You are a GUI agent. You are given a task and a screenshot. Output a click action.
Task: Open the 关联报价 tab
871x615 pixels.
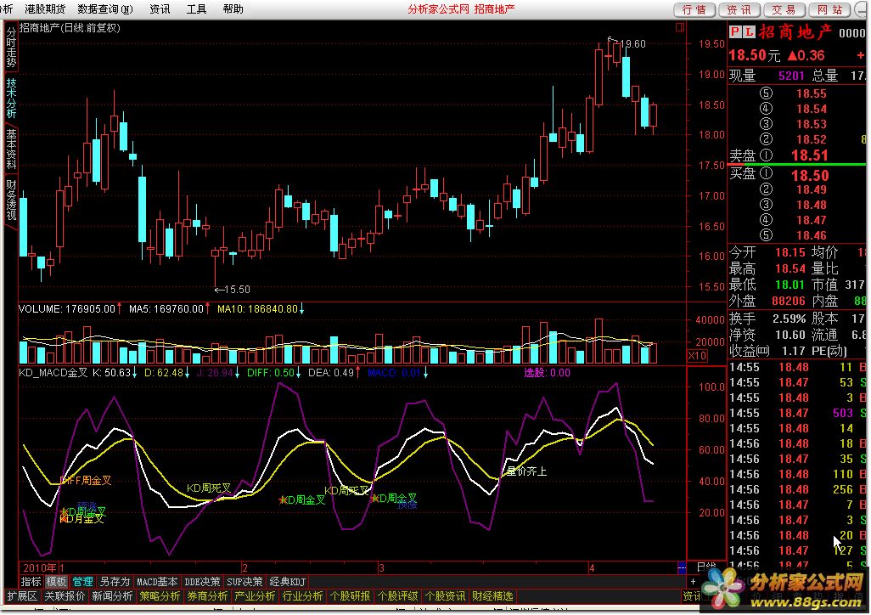65,596
